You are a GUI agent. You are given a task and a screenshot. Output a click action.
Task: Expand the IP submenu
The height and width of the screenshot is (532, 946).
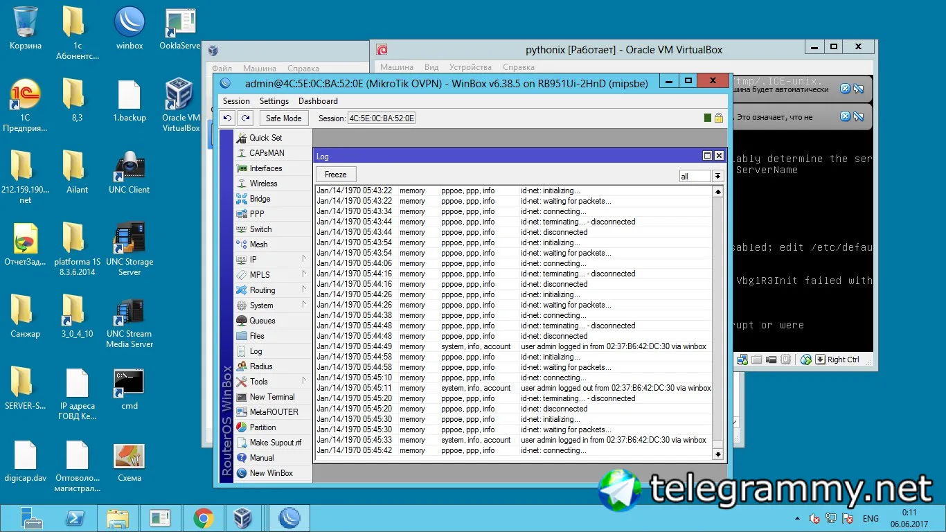pos(273,260)
